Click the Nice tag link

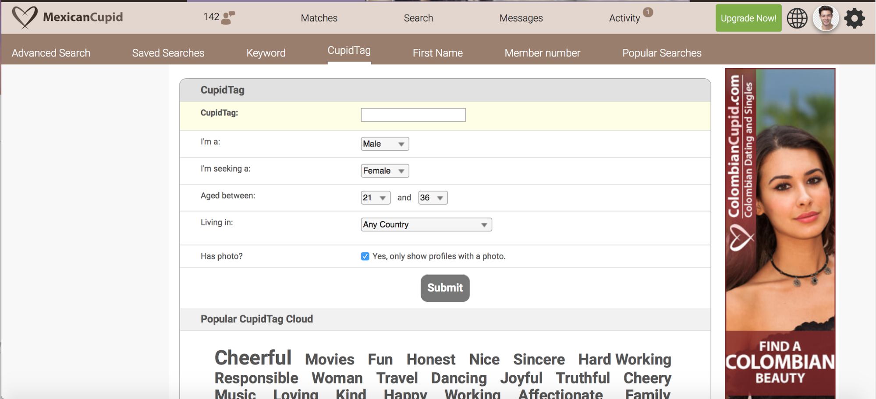484,360
